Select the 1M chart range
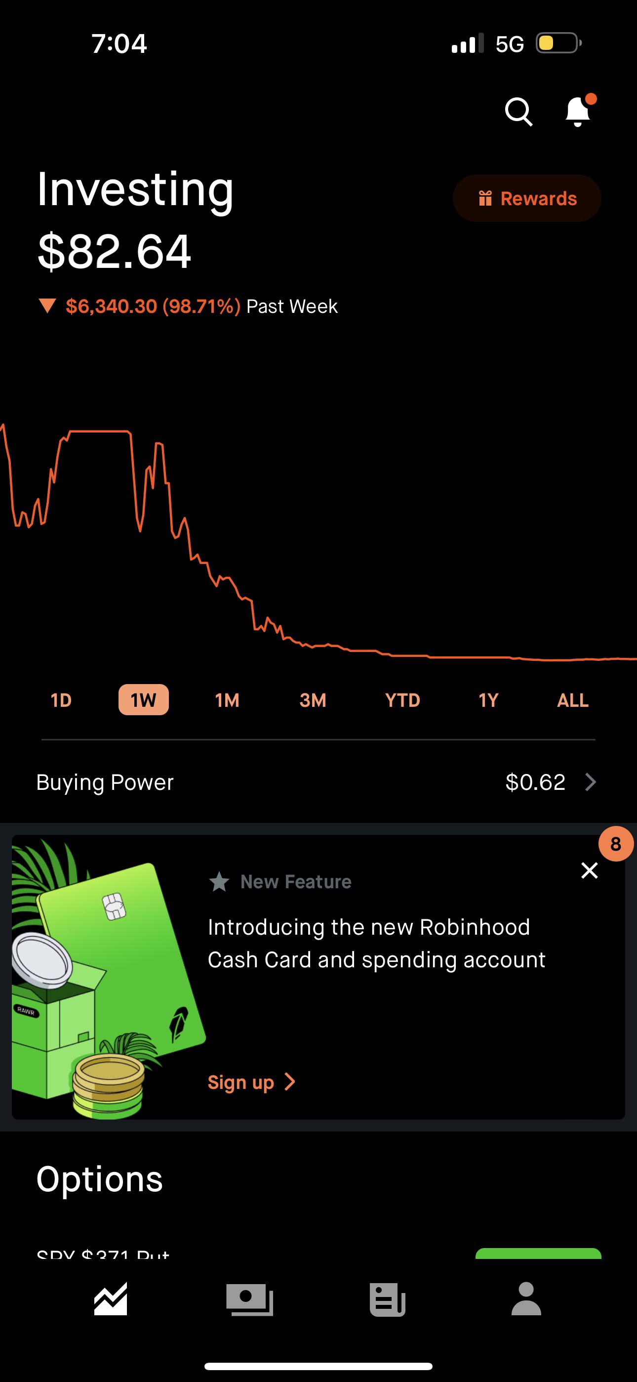The width and height of the screenshot is (637, 1382). [x=227, y=700]
